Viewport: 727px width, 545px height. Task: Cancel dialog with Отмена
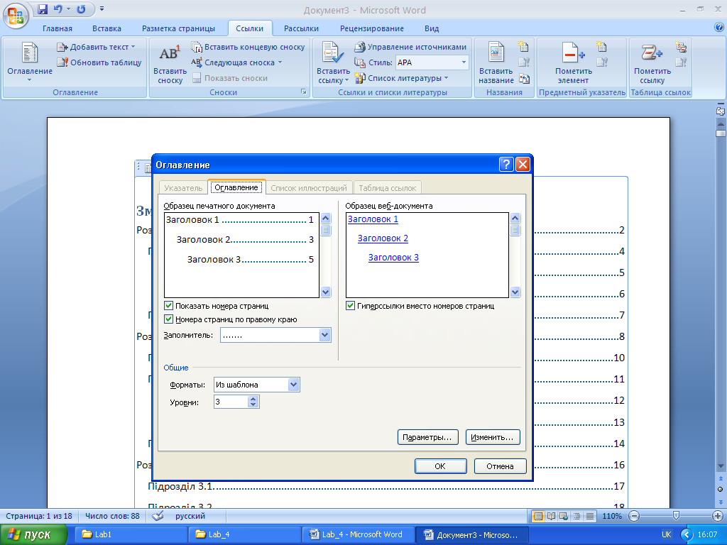501,466
